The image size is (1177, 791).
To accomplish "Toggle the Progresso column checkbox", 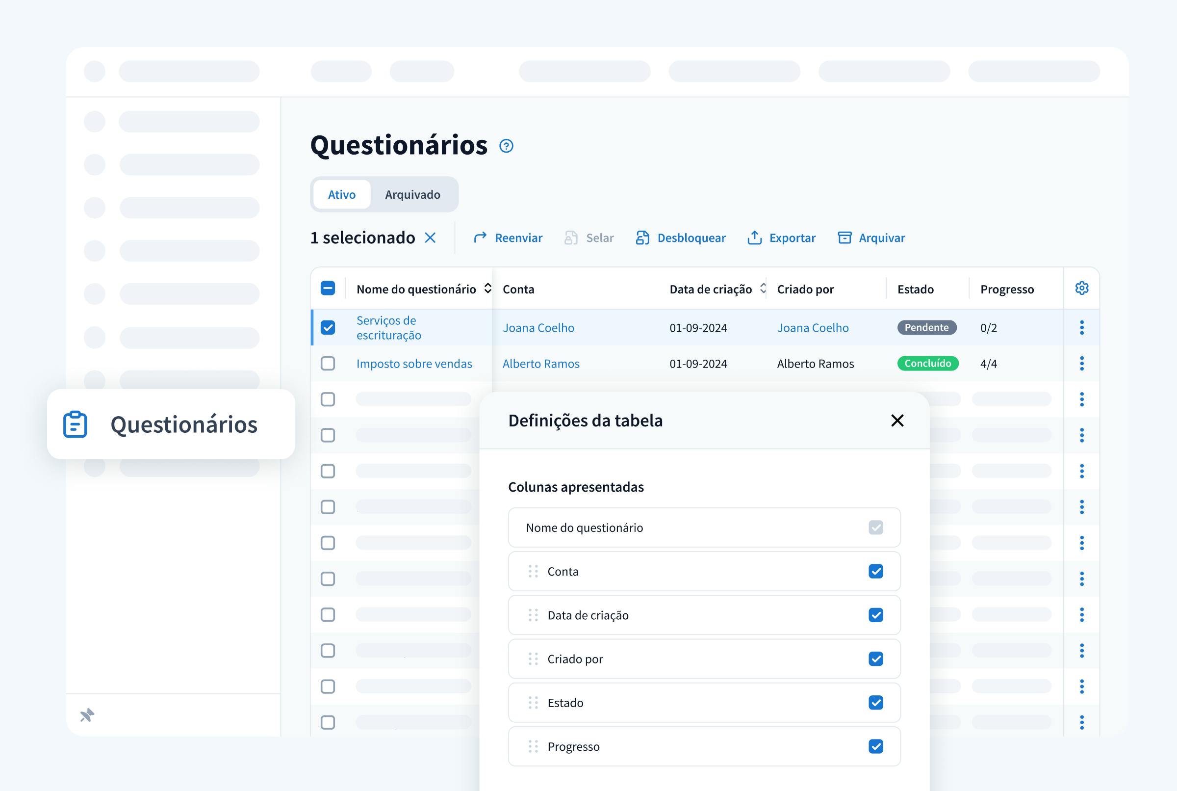I will (x=875, y=747).
